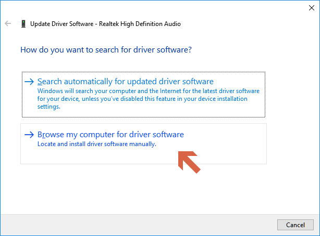Click the heading 'How do you want to search for driver software?'

tap(106, 50)
